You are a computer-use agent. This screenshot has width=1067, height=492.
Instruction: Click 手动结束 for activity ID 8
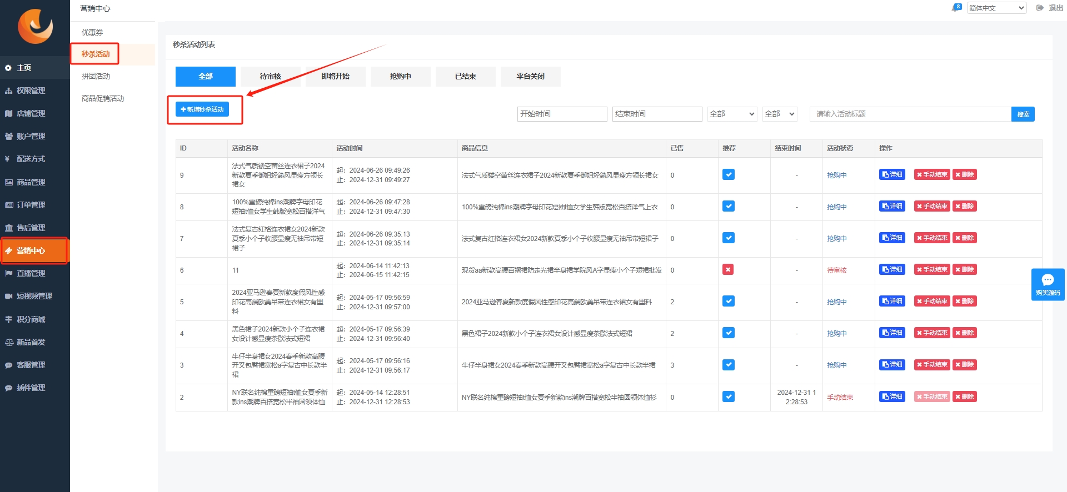[932, 206]
